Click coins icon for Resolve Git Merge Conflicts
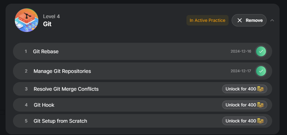This screenshot has width=287, height=135. pyautogui.click(x=260, y=89)
